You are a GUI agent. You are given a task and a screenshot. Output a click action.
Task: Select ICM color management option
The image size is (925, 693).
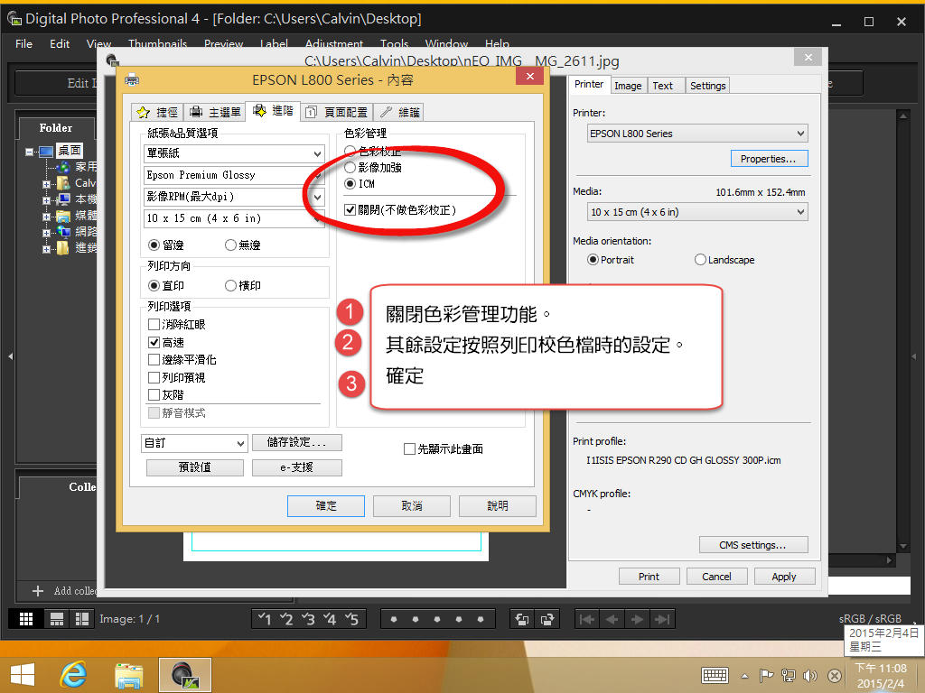click(x=350, y=184)
